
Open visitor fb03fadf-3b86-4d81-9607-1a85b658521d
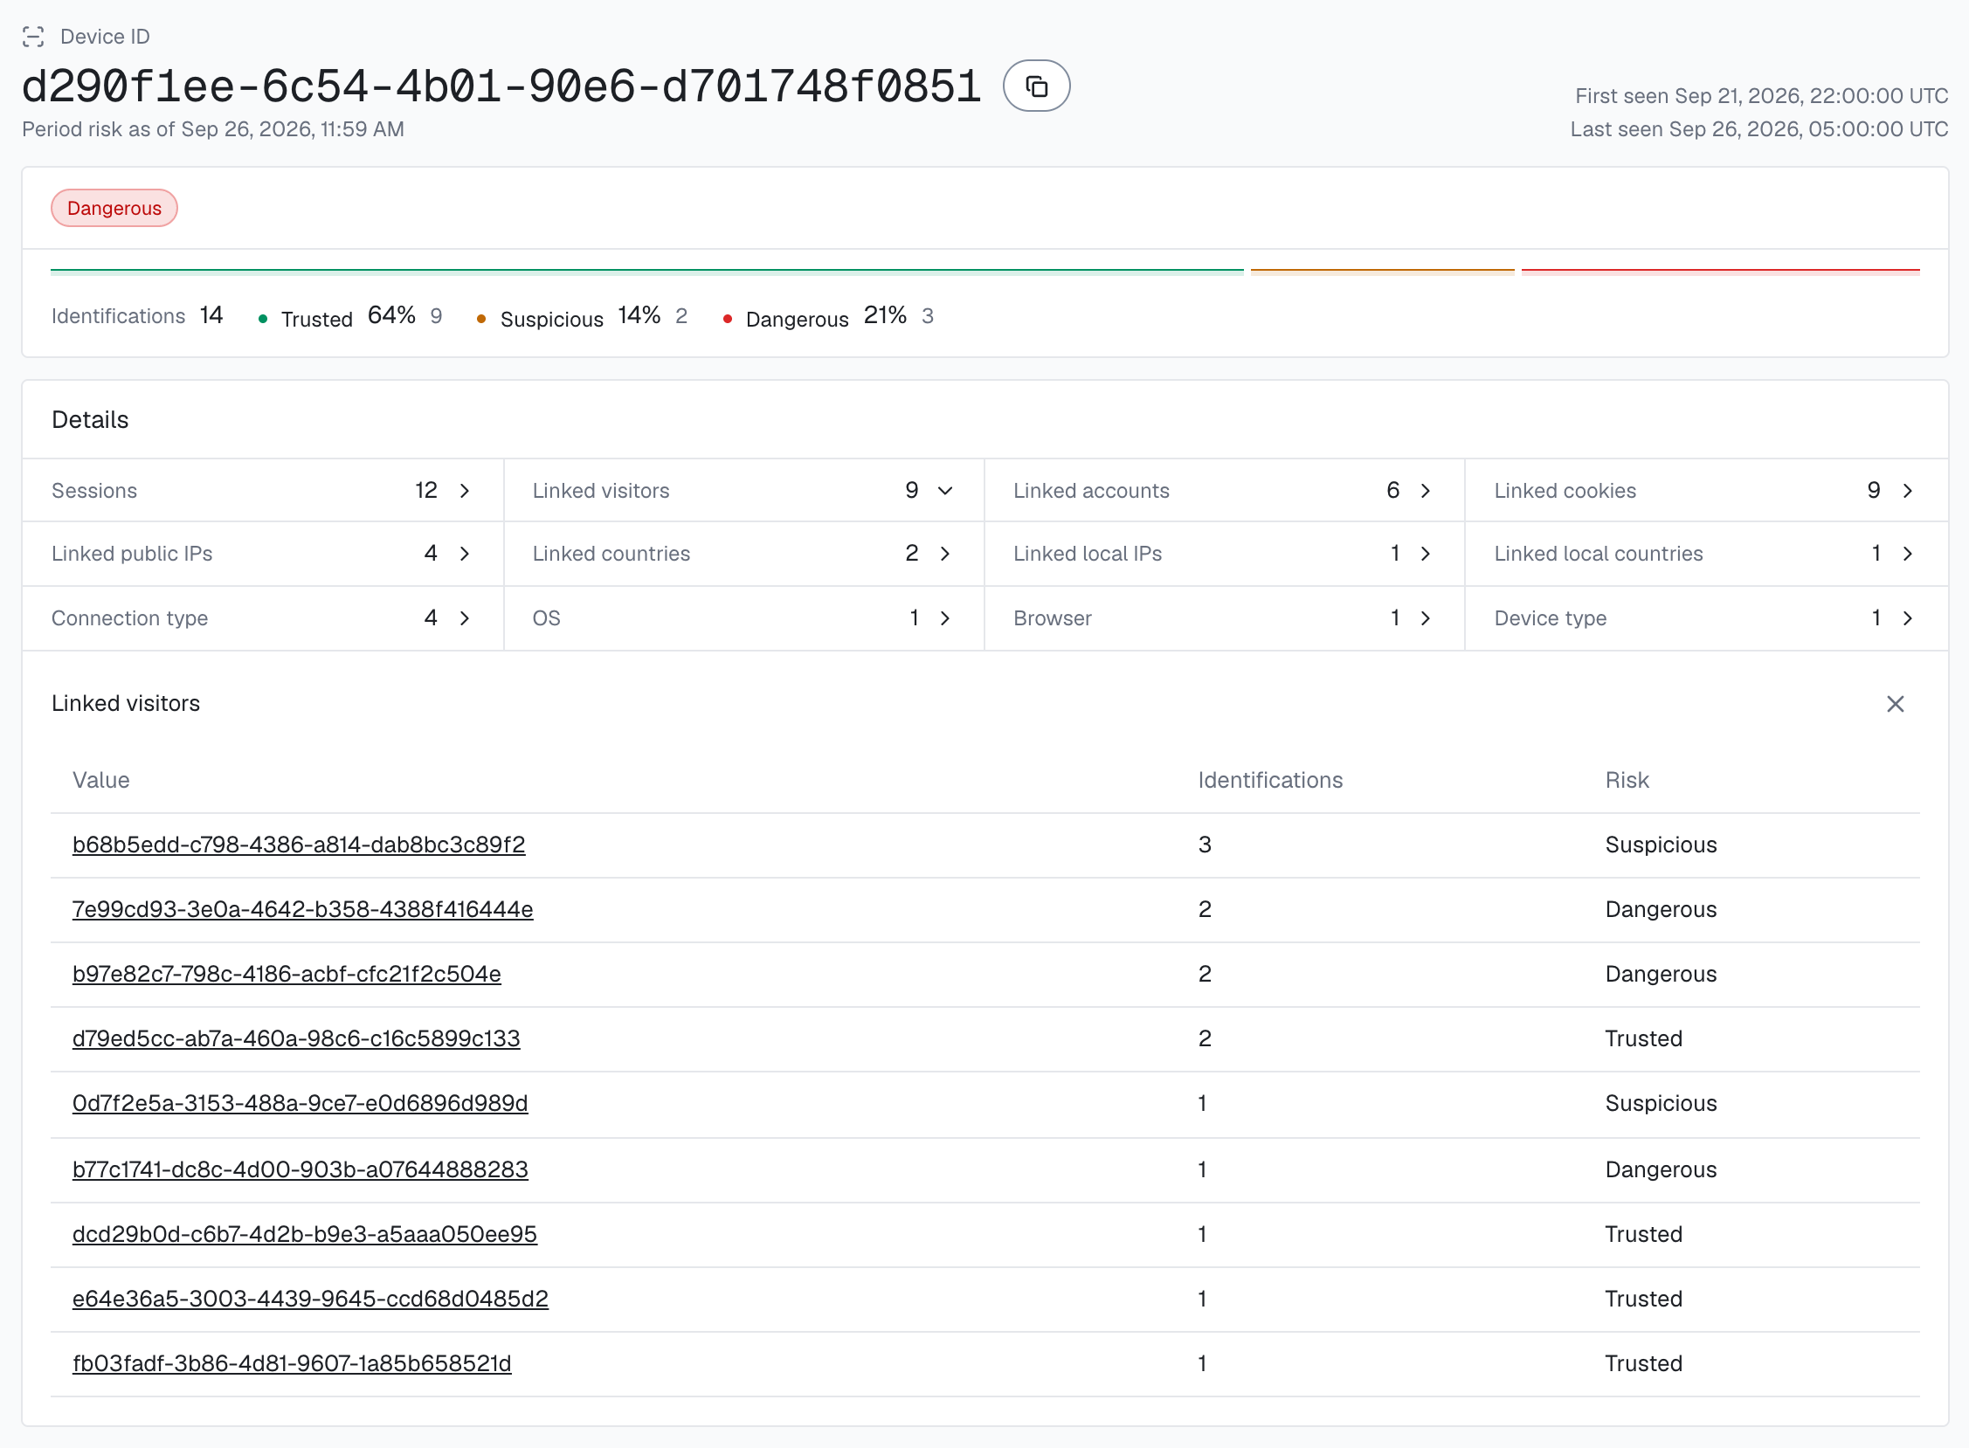click(x=292, y=1364)
